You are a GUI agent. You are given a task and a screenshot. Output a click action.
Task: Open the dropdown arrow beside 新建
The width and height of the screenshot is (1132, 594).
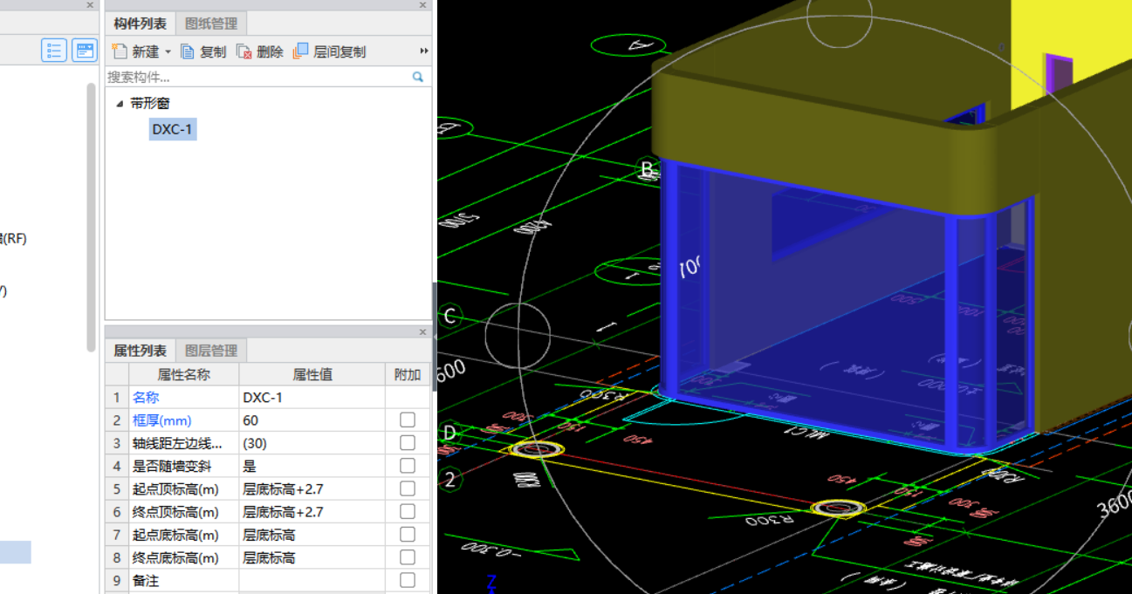pyautogui.click(x=168, y=52)
